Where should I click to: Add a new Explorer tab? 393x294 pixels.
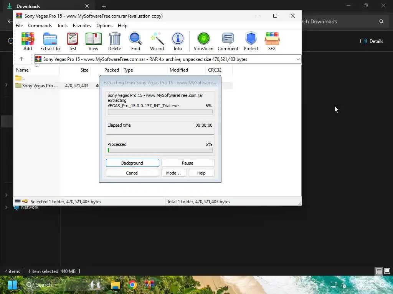click(104, 6)
